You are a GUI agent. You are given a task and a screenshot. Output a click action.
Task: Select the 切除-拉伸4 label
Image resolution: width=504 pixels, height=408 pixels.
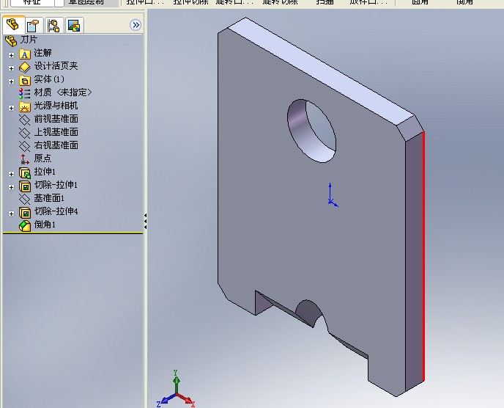[x=56, y=211]
